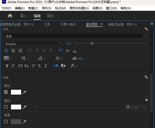Viewport: 155px width, 128px height.
Task: Open the 工具 panel tab
Action: [47, 24]
